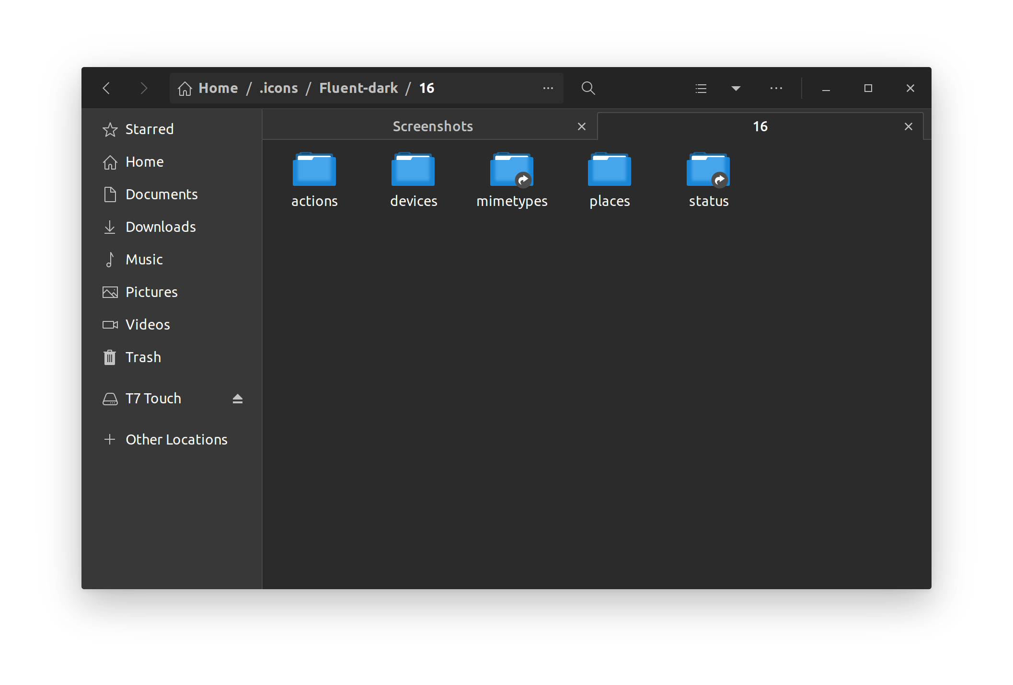This screenshot has width=1013, height=685.
Task: Eject the T7 Touch drive
Action: pos(237,399)
